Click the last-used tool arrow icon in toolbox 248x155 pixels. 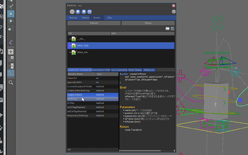point(11,42)
